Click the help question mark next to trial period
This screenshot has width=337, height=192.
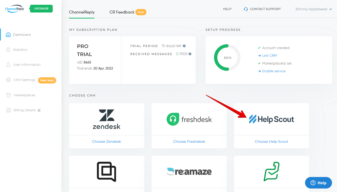tap(184, 46)
